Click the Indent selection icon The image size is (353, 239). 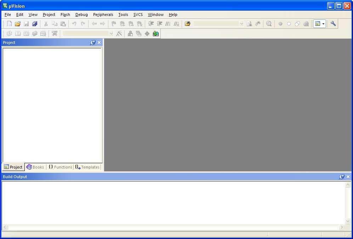coord(151,24)
